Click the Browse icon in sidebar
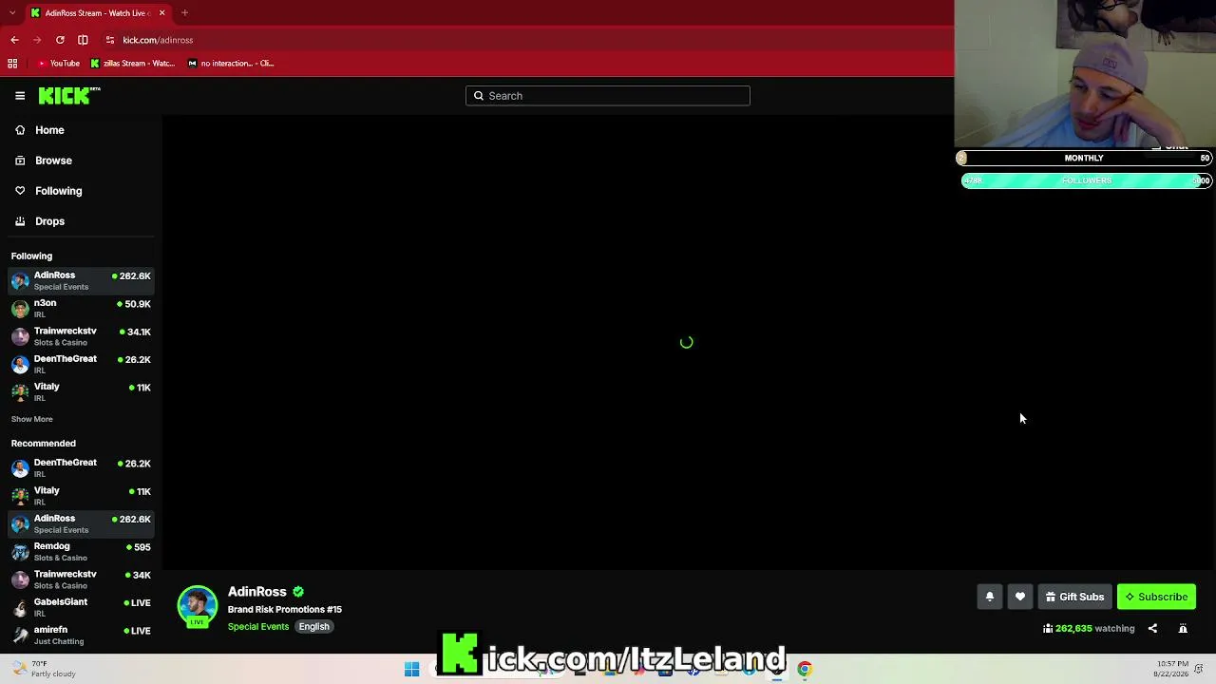1216x684 pixels. [20, 161]
